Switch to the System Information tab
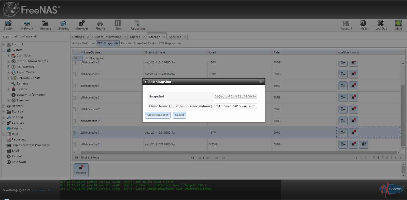Image resolution: width=407 pixels, height=200 pixels. (x=107, y=37)
